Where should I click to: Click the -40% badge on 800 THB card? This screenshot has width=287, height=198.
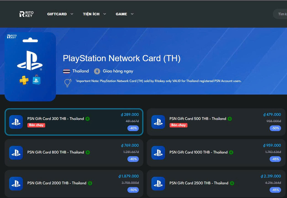133,159
